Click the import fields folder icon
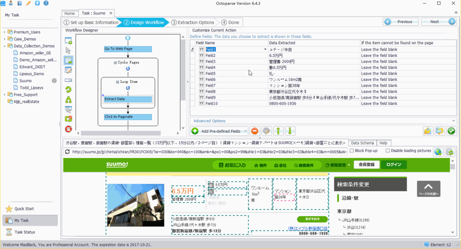The image size is (461, 249). click(x=428, y=131)
